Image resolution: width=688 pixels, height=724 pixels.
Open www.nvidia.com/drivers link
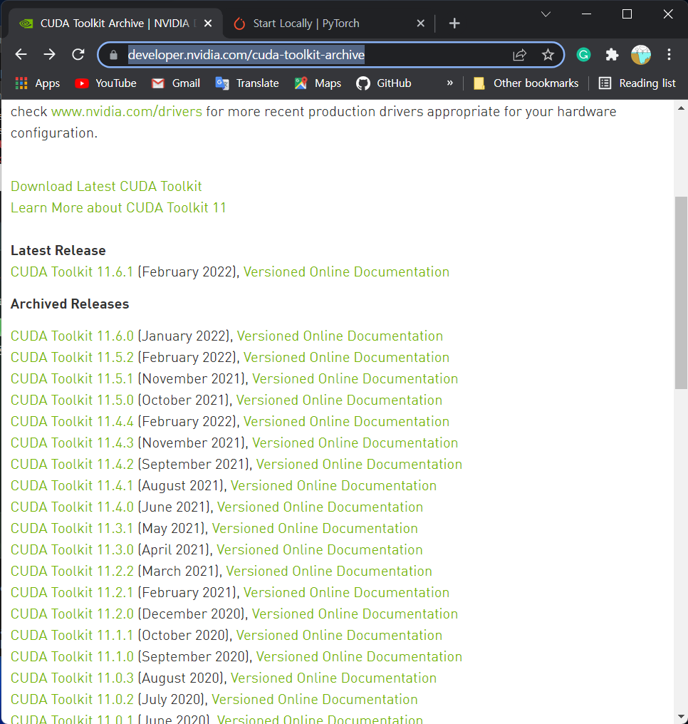(127, 112)
